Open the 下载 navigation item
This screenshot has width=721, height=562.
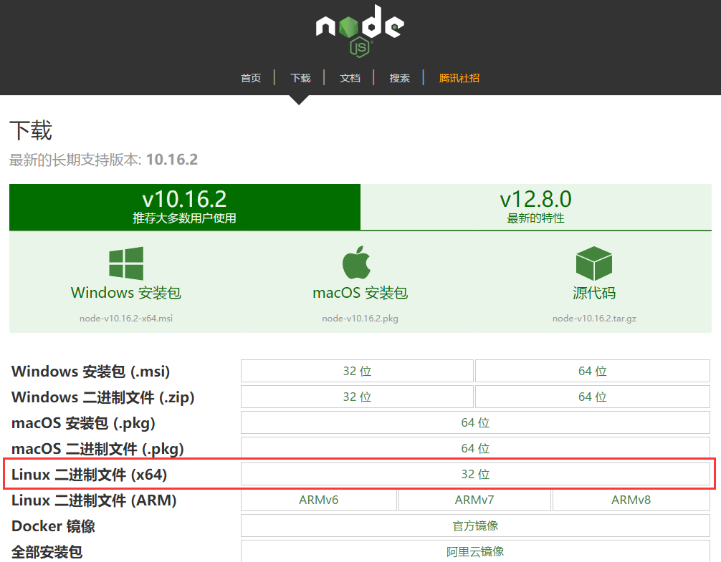(301, 78)
